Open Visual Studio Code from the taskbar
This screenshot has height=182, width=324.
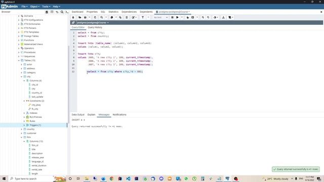click(128, 178)
